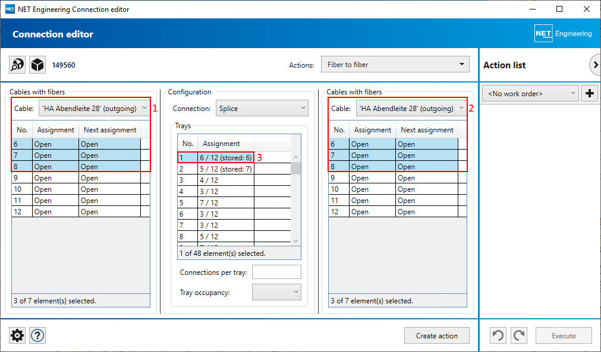Click the redo arrow icon
Screen dimensions: 601x352
coord(519,335)
